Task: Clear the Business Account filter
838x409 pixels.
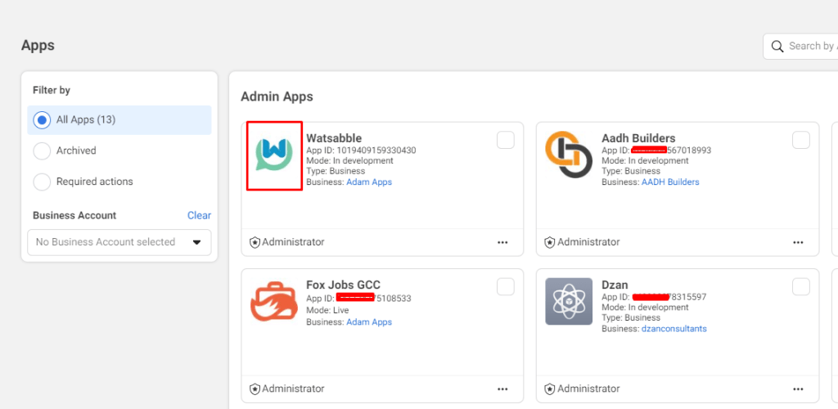Action: click(199, 215)
